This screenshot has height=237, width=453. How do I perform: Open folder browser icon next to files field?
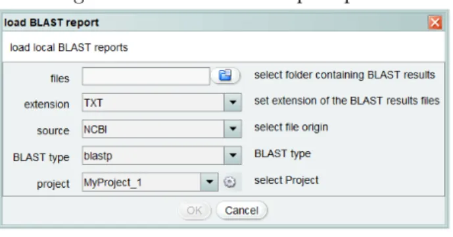click(x=226, y=76)
